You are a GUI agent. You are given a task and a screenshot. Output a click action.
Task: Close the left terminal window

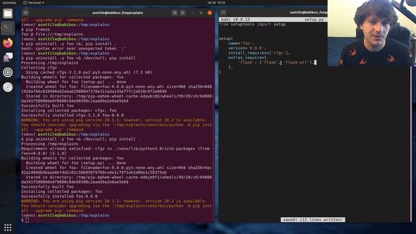[209, 13]
